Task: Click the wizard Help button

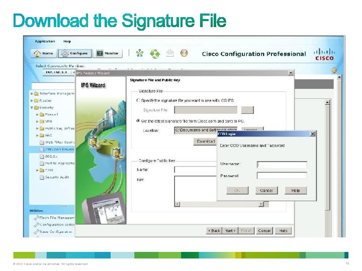Action: (283, 231)
